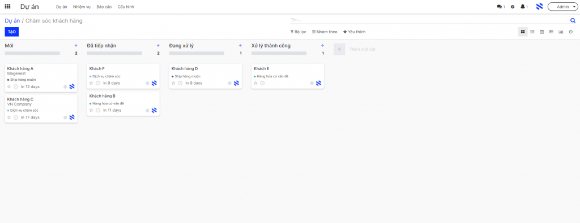The height and width of the screenshot is (223, 580).
Task: Click the assignee avatar on Khách E
Action: pos(318,83)
